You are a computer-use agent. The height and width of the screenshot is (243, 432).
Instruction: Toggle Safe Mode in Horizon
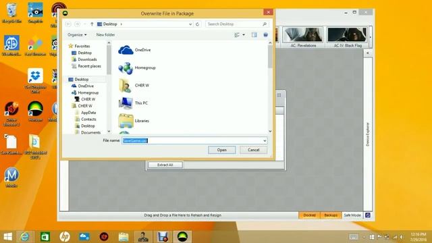click(352, 215)
